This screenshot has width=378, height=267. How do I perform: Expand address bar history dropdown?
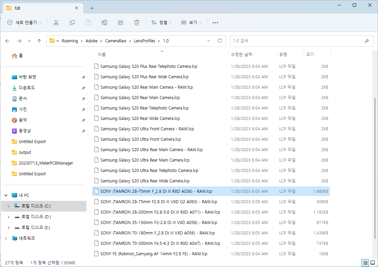click(x=209, y=41)
